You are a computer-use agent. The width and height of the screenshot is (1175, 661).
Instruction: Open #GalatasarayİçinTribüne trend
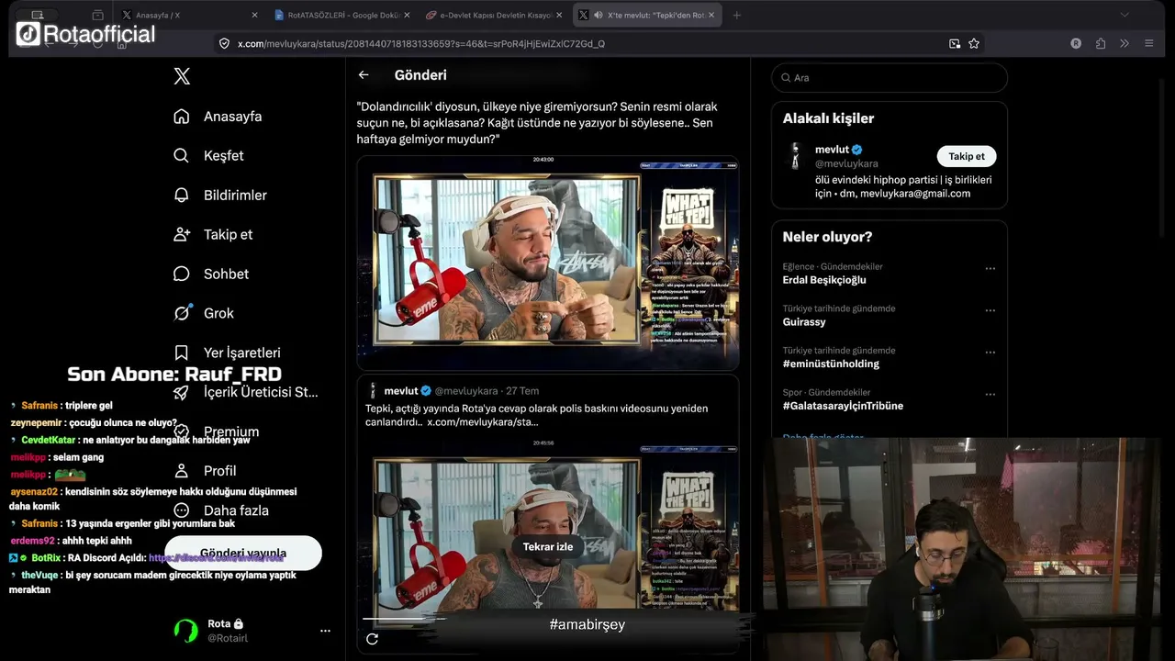click(x=843, y=406)
